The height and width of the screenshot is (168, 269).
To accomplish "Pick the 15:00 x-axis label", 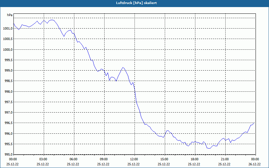I will pos(164,159).
